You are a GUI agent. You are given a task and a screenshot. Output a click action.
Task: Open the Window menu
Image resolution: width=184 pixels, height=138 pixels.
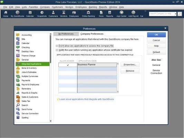[113, 7]
